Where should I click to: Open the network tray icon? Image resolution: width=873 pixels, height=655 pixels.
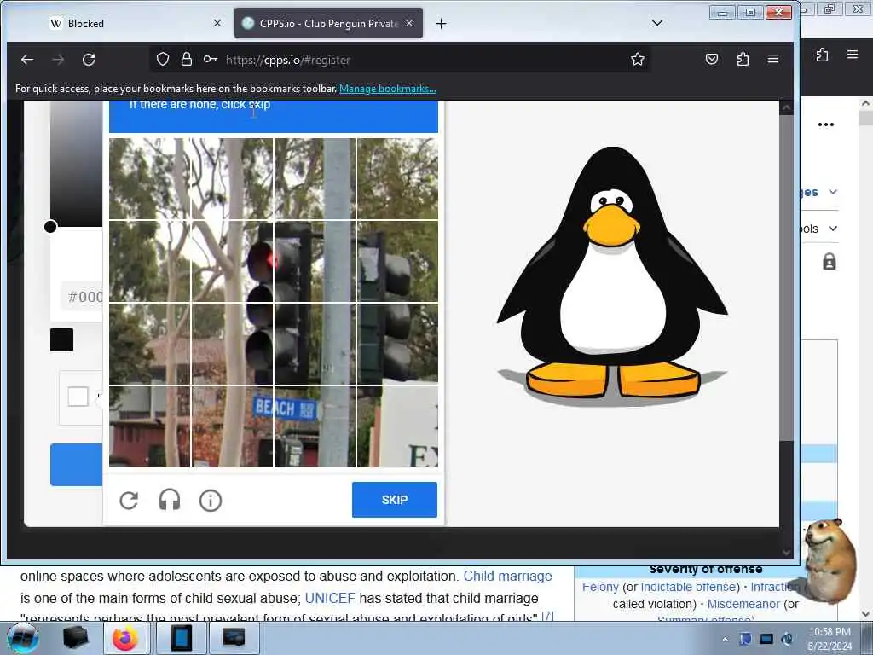766,639
